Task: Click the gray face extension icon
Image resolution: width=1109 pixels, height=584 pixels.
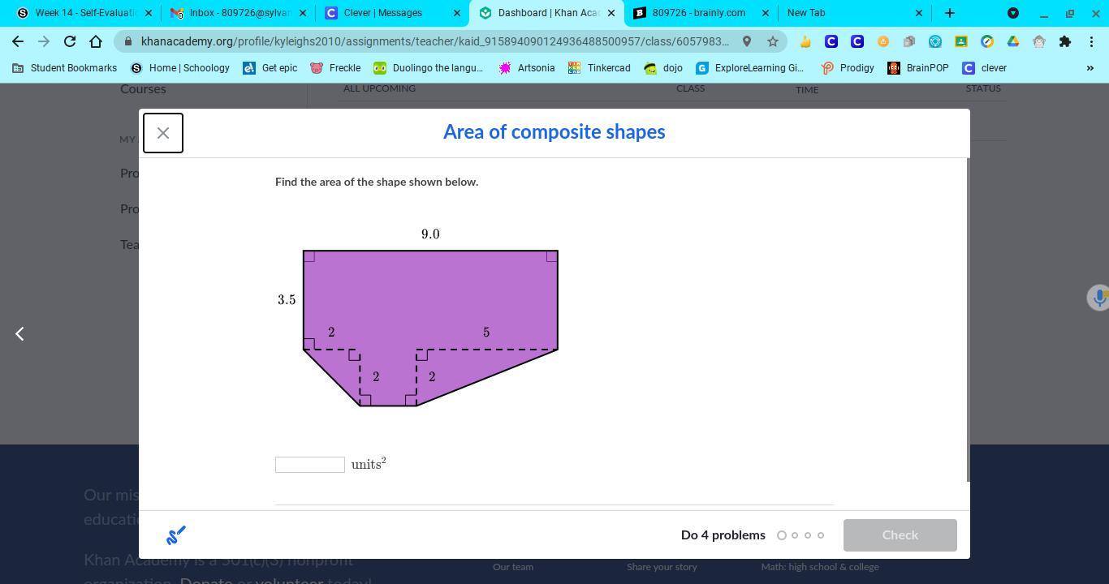Action: click(1039, 41)
